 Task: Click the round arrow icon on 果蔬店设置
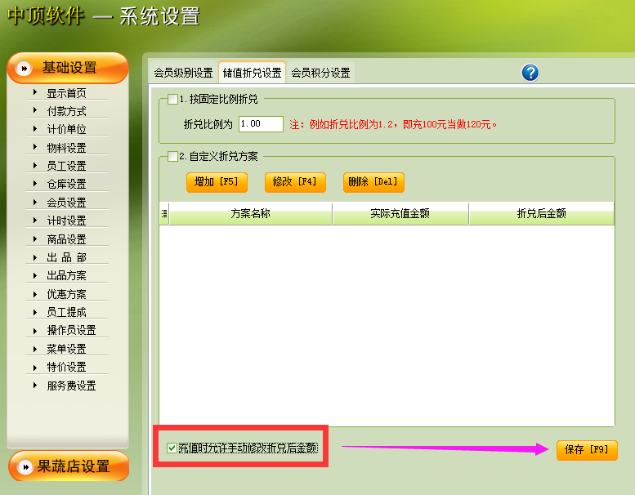point(25,466)
